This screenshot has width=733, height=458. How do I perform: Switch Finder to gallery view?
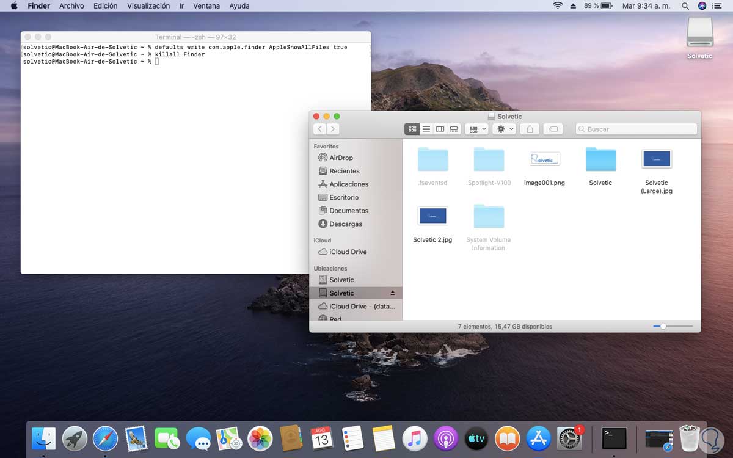[454, 129]
